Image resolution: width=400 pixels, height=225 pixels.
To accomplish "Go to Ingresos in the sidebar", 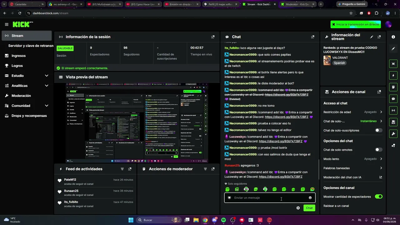I will pyautogui.click(x=27, y=56).
